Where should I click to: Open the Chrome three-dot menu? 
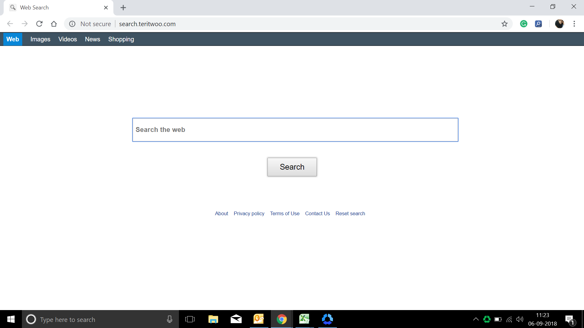[x=574, y=24]
